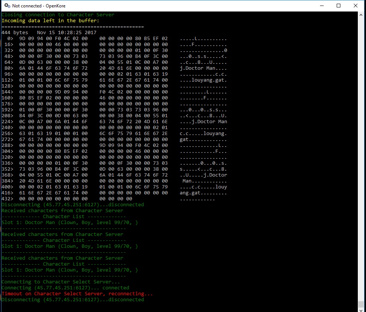366x312 pixels.
Task: Click hex dump row at offset '320>'
Action: pos(114,157)
